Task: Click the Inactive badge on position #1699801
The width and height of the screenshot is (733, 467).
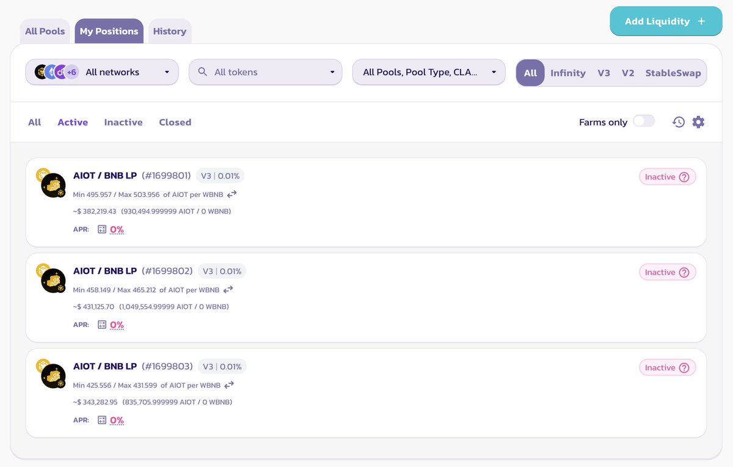Action: (668, 177)
